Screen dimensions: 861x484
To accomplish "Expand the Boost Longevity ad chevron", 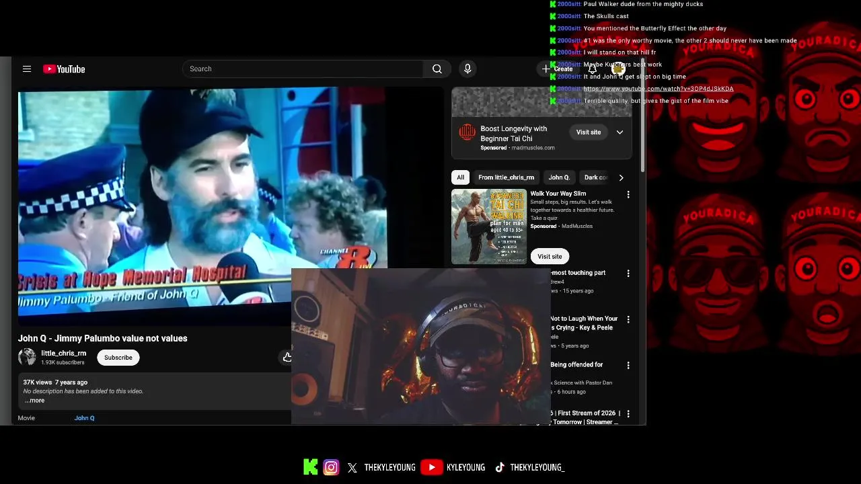I will click(620, 132).
